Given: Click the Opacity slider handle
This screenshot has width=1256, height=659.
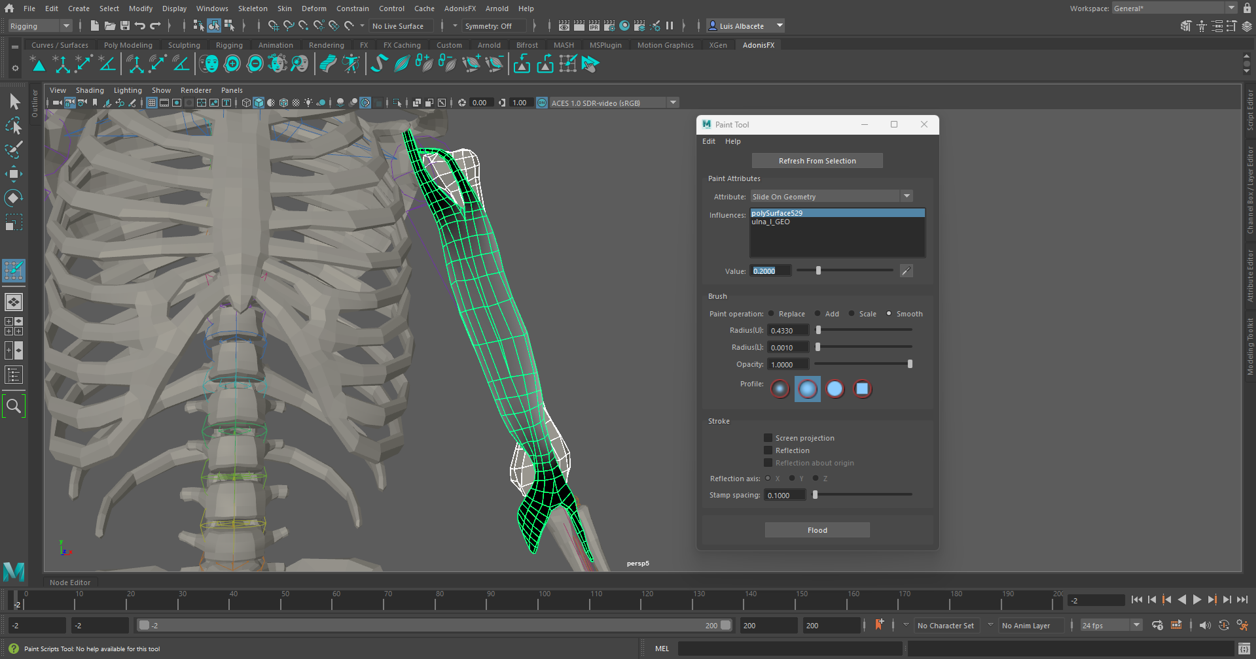Looking at the screenshot, I should pyautogui.click(x=910, y=364).
